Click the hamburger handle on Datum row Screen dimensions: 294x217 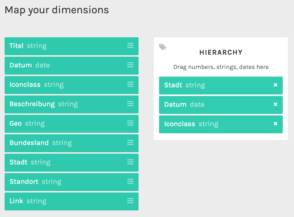click(x=130, y=65)
